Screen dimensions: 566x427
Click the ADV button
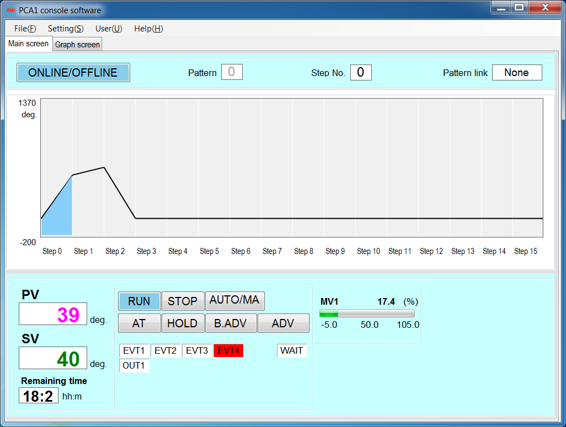[284, 323]
